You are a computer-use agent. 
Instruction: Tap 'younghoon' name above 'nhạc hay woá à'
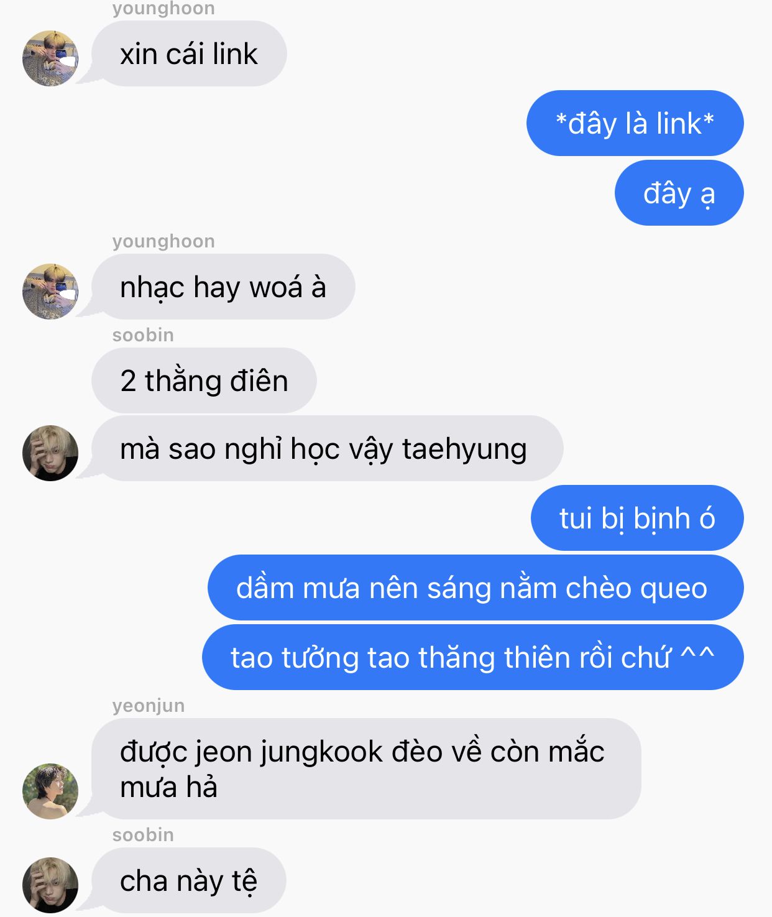163,241
